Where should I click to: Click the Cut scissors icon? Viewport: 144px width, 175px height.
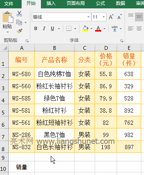coord(19,14)
